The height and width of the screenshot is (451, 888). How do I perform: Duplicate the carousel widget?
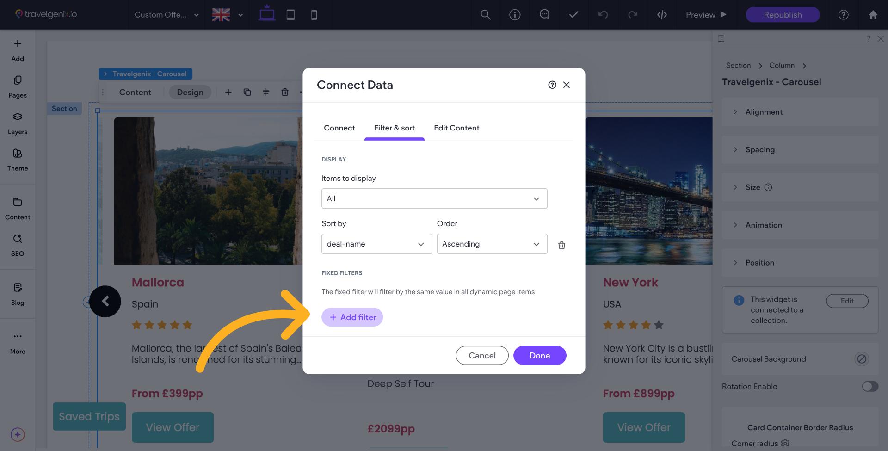click(247, 92)
